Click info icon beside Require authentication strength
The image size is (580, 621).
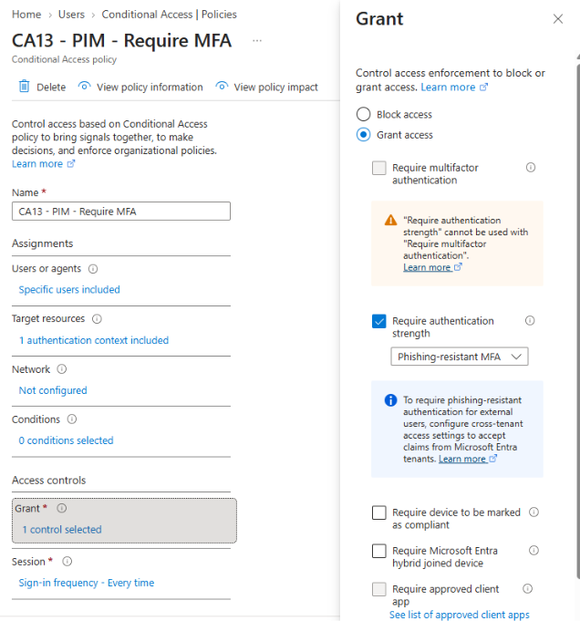tap(530, 320)
